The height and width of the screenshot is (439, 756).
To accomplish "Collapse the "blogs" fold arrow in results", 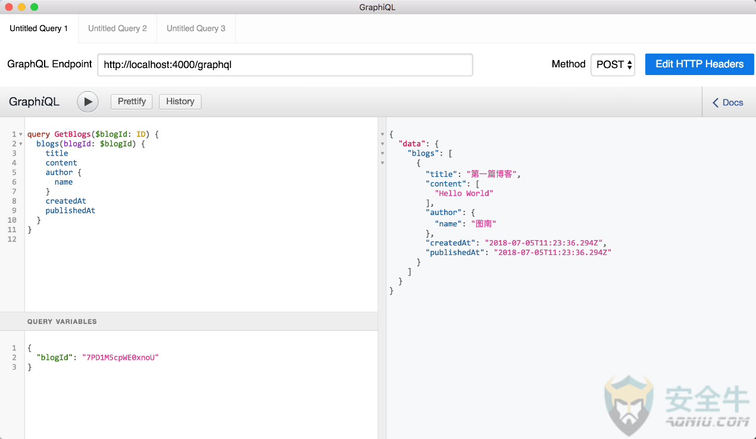I will pos(382,154).
